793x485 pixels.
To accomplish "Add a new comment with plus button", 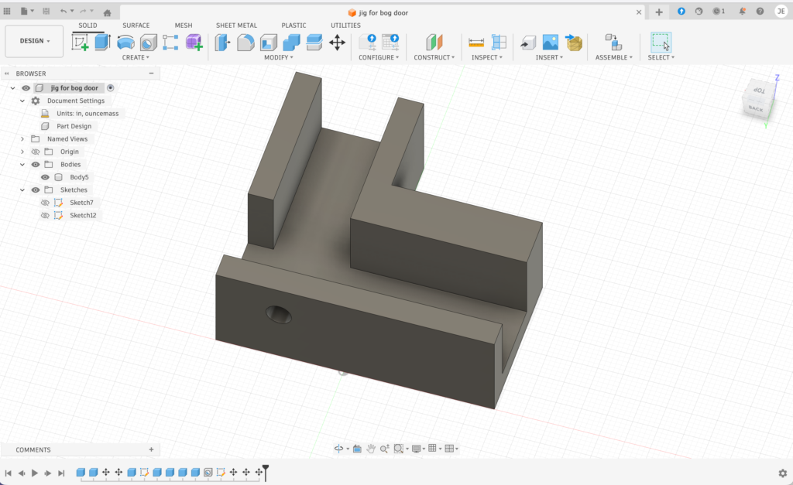I will tap(151, 449).
